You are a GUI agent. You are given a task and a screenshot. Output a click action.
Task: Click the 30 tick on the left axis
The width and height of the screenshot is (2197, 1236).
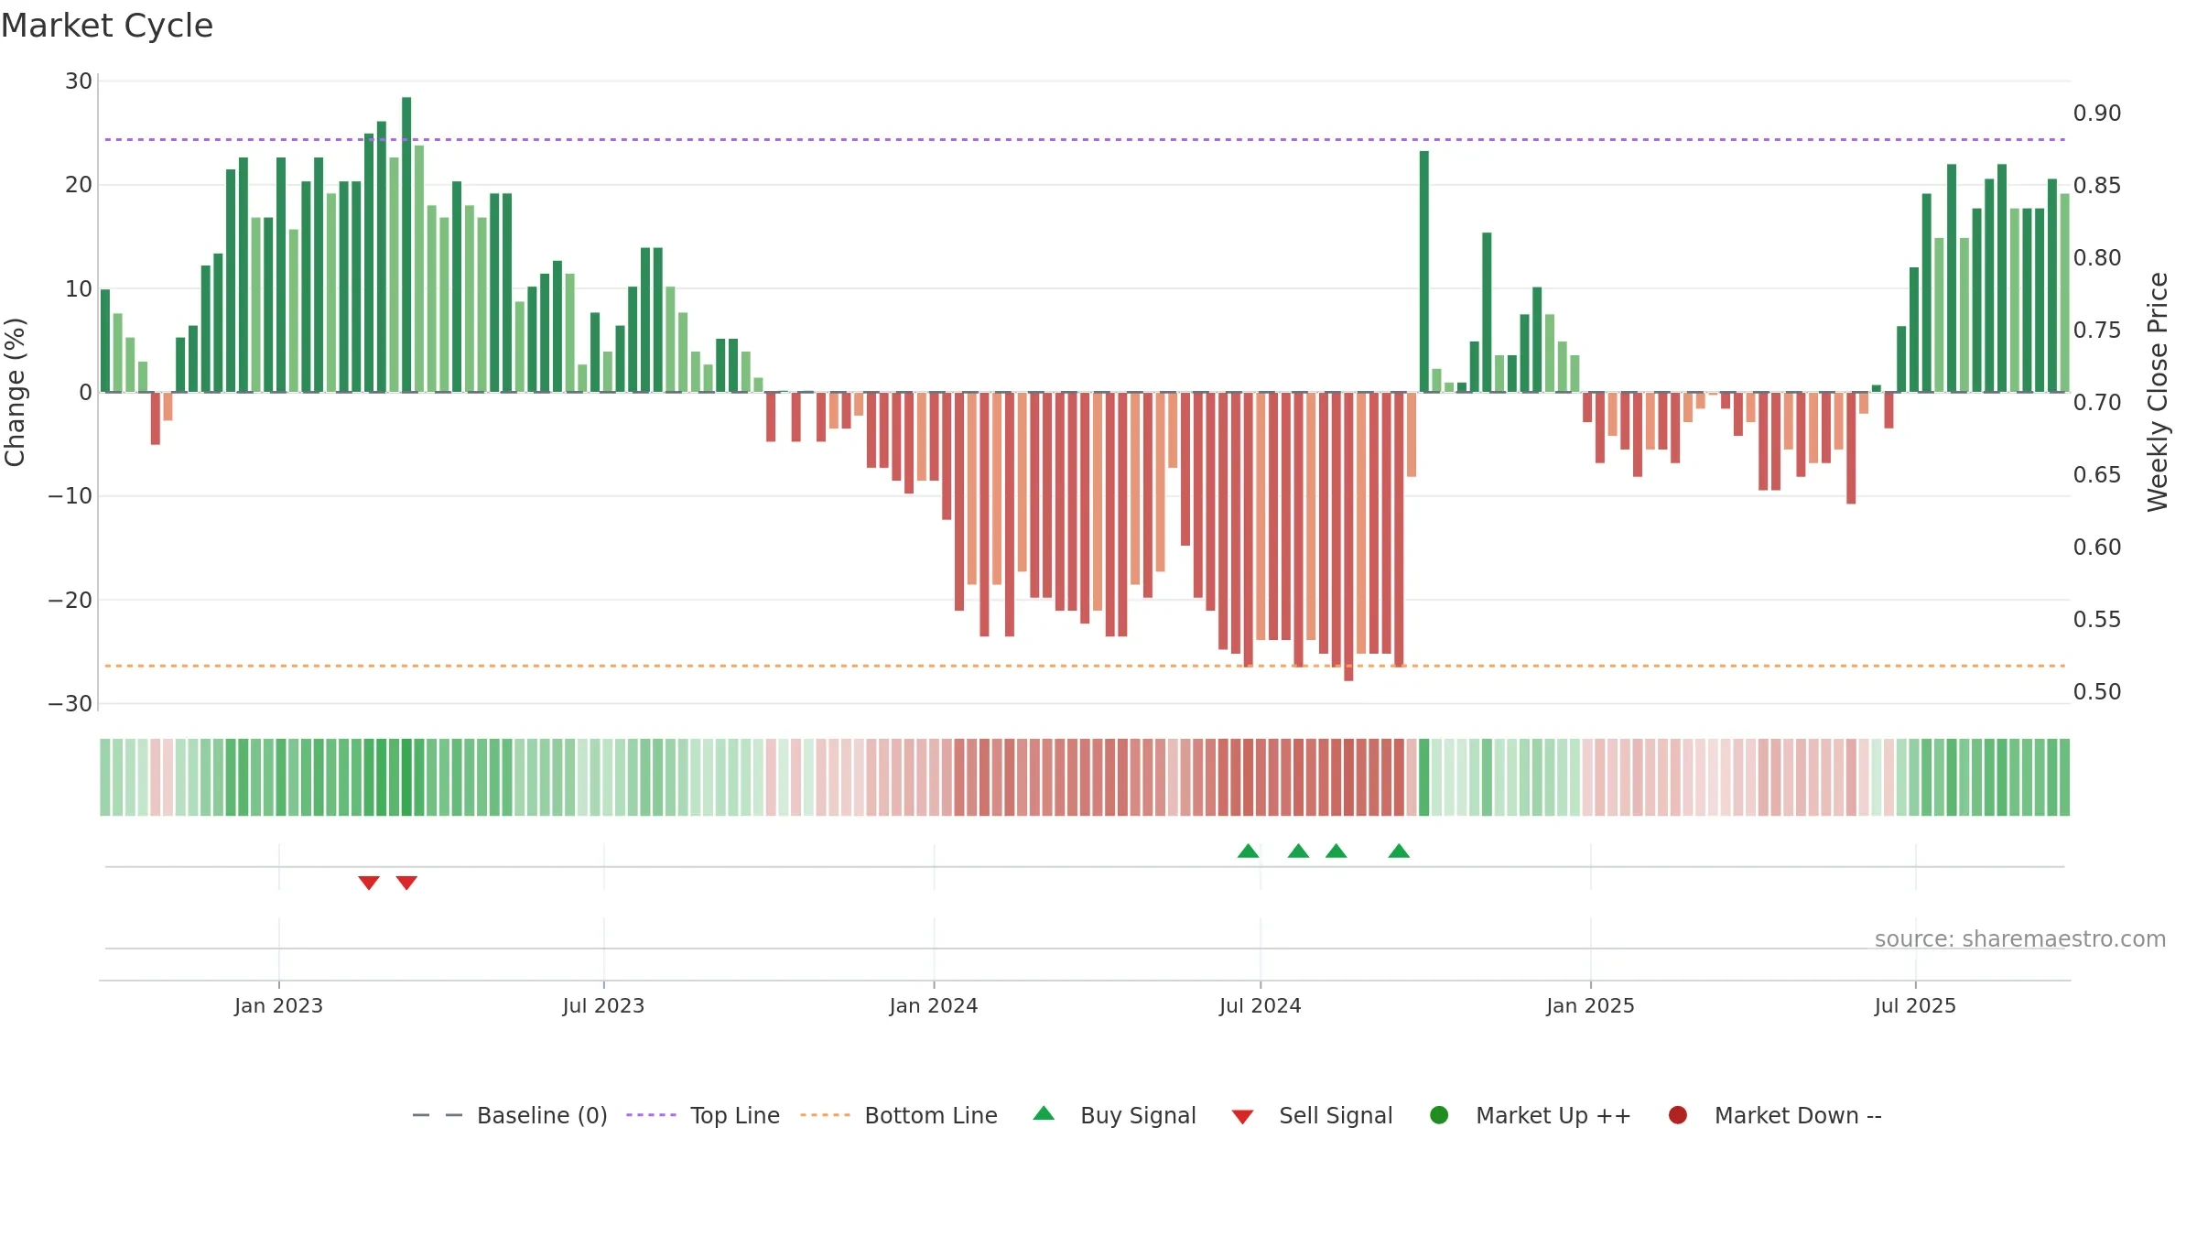tap(79, 81)
